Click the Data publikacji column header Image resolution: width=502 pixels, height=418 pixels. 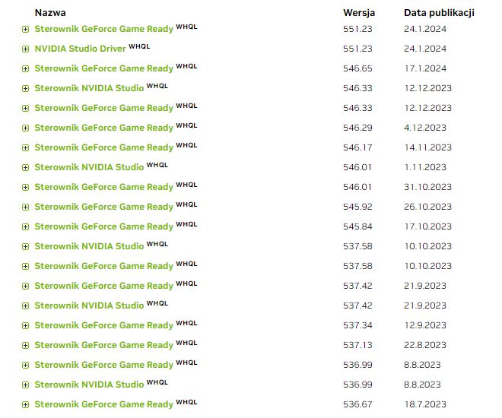click(x=439, y=13)
